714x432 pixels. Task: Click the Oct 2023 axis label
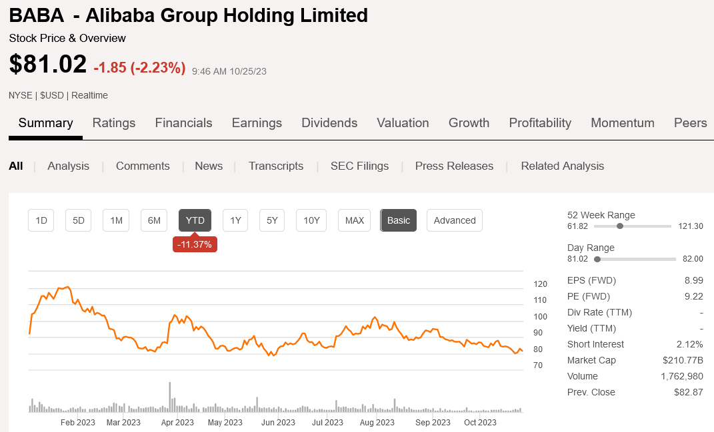[x=480, y=423]
